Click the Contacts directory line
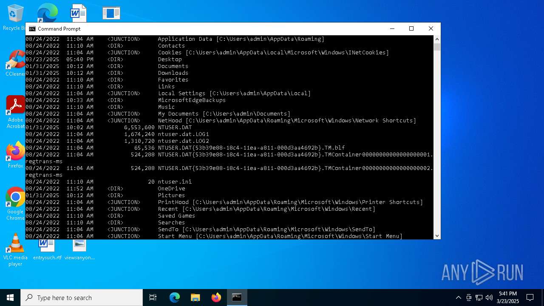Screen dimensions: 544x306 point(105,45)
